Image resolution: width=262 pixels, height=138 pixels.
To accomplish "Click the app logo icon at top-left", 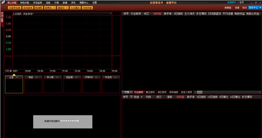I will [3, 2].
